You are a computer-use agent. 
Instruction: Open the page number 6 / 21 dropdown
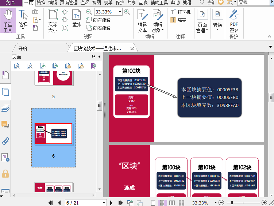click(x=104, y=203)
